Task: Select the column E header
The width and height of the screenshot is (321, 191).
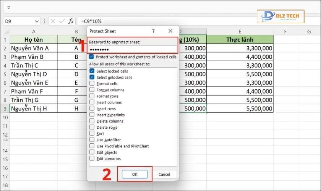Action: (240, 32)
